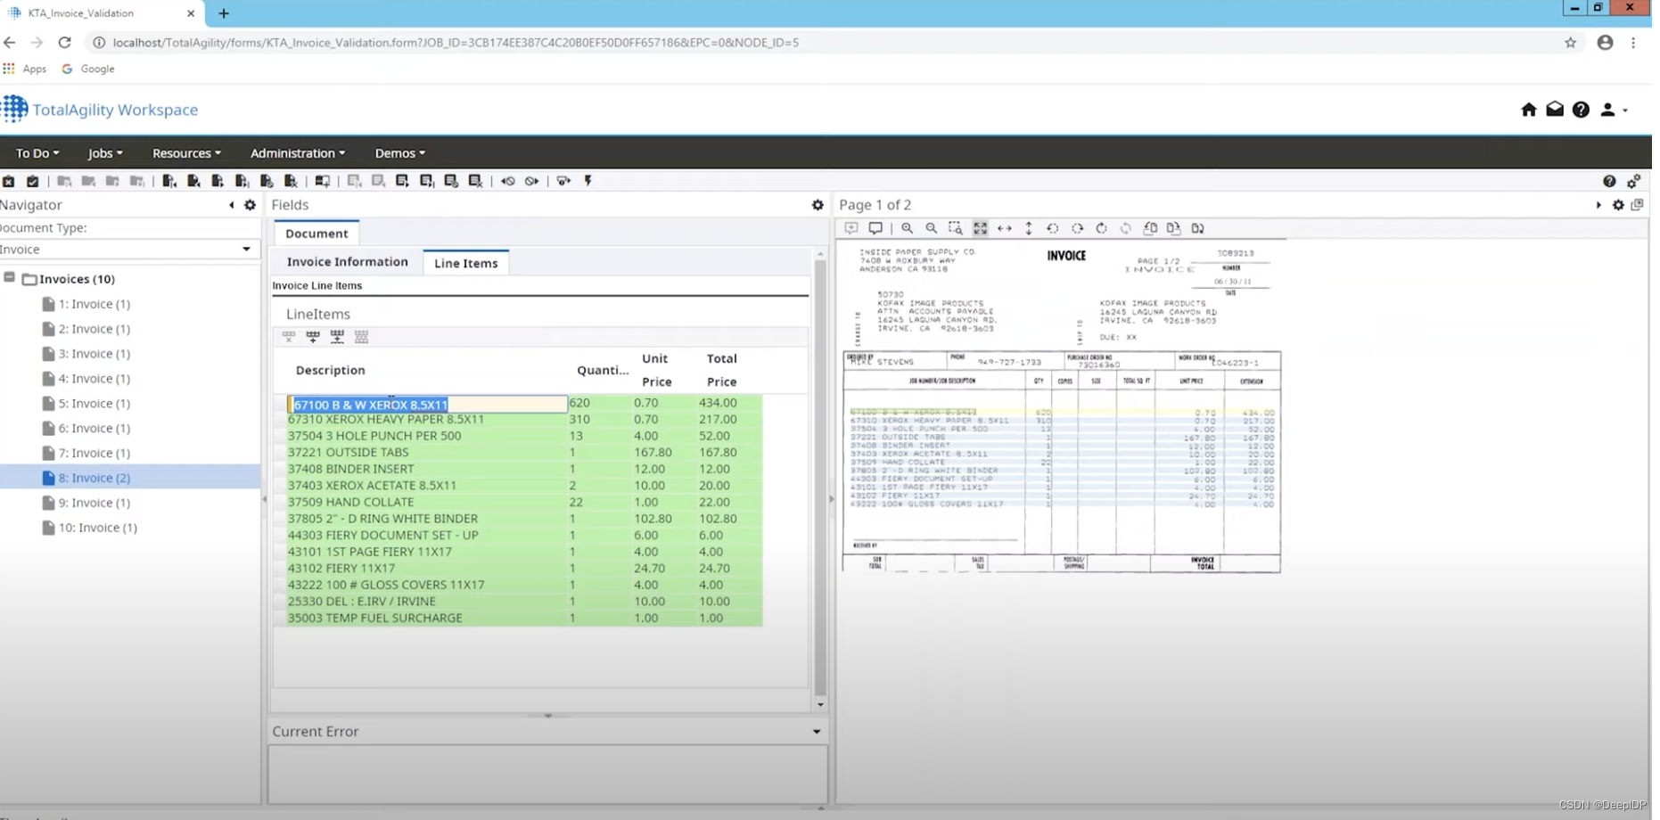Open the mail envelope icon in header
The height and width of the screenshot is (820, 1660).
click(1555, 109)
